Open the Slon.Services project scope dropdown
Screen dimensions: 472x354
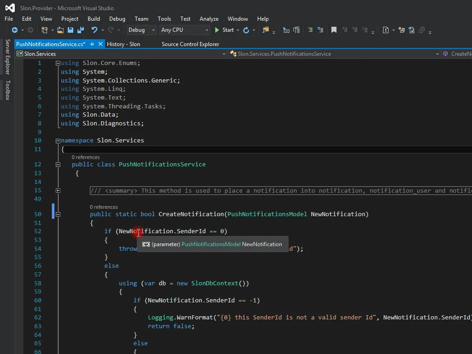pyautogui.click(x=121, y=54)
